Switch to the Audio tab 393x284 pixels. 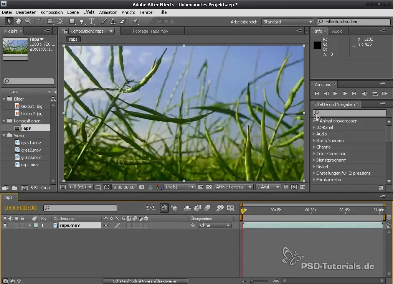pyautogui.click(x=337, y=31)
